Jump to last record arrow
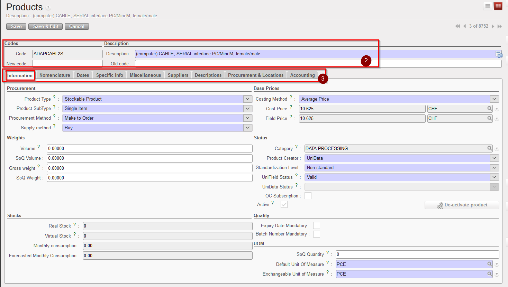Image resolution: width=508 pixels, height=287 pixels. [x=500, y=26]
